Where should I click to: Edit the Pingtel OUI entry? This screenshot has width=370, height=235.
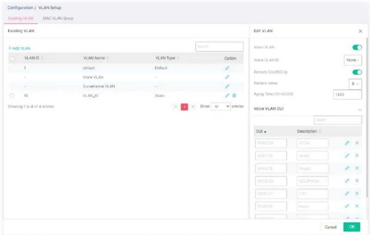coord(347,168)
